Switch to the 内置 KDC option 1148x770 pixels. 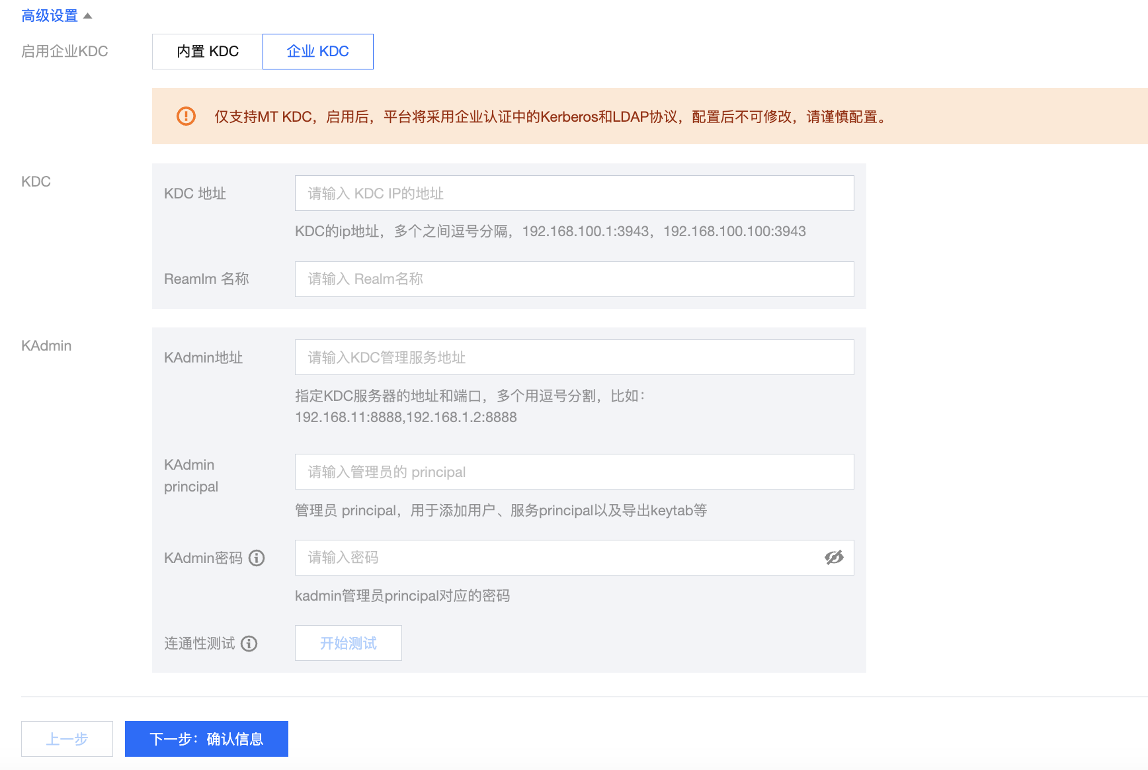[208, 52]
